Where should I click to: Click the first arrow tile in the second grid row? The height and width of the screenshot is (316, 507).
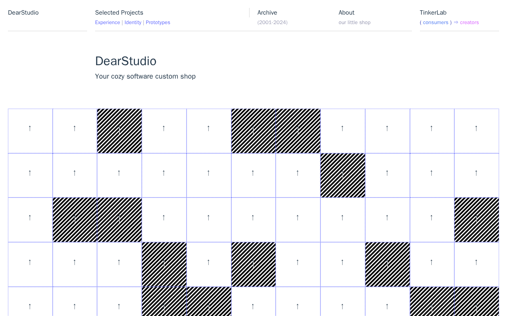(x=30, y=175)
